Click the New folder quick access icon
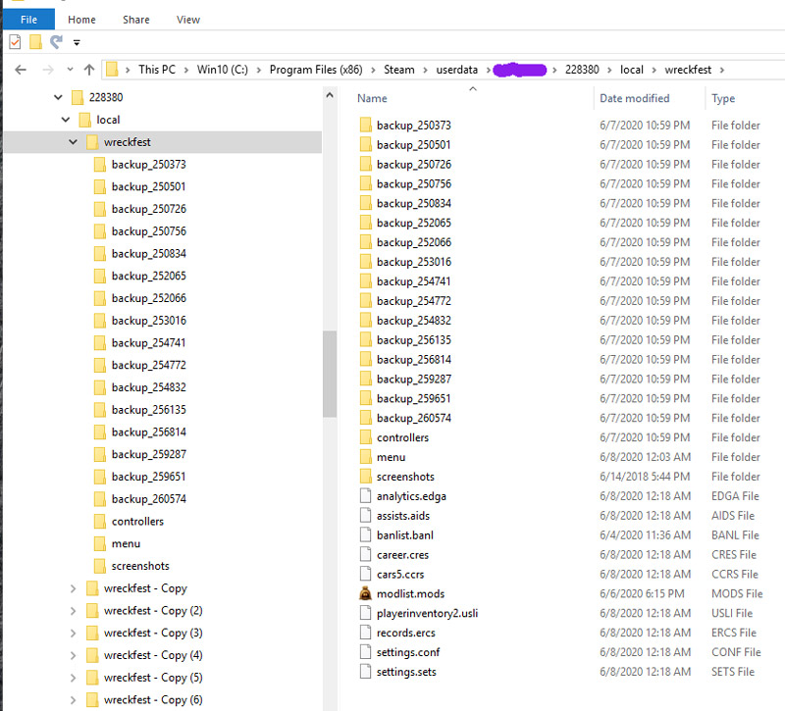This screenshot has width=785, height=711. pos(35,42)
